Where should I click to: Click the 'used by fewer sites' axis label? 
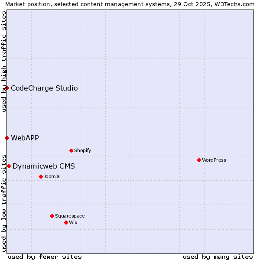coord(45,257)
